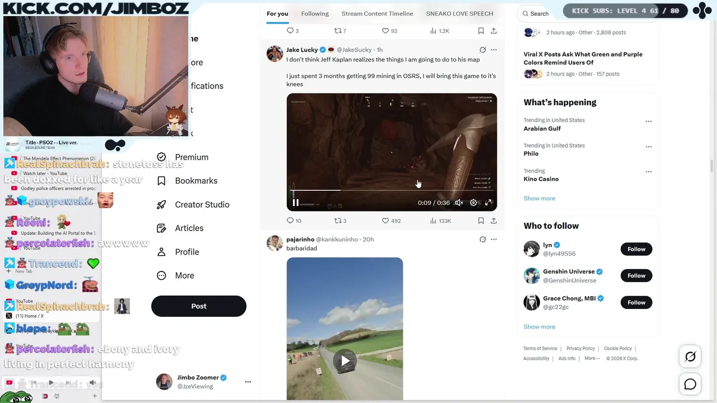Open Grok actions on pajarinho's post
This screenshot has height=403, width=717.
482,240
